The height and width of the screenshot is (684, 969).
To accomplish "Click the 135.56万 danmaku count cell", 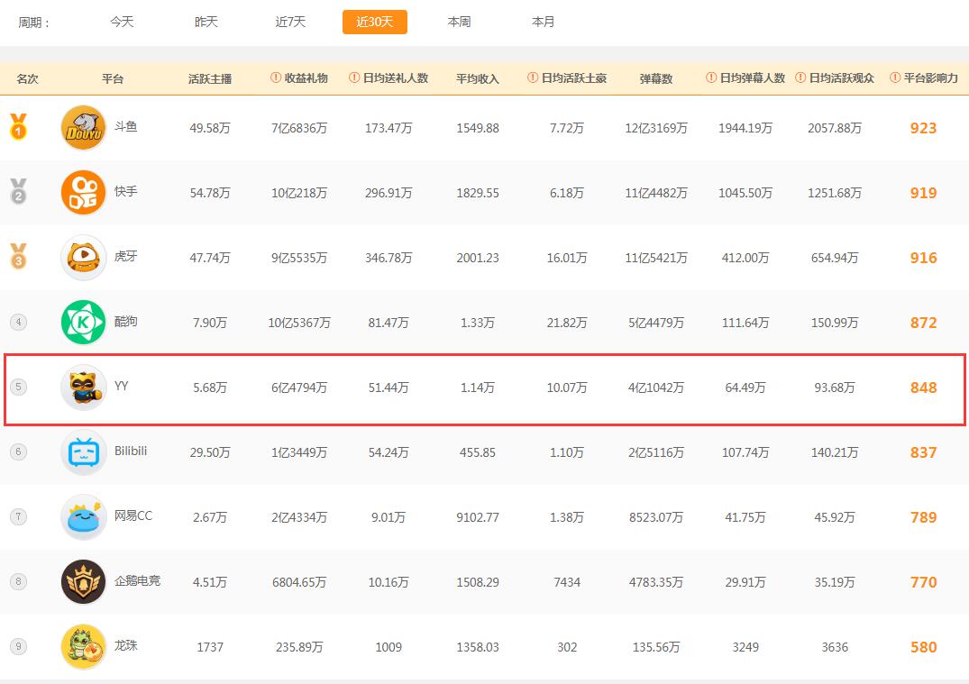I will [x=655, y=647].
